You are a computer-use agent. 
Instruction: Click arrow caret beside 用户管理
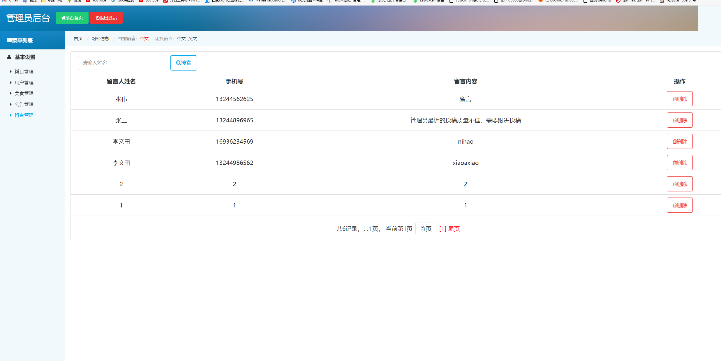point(11,82)
